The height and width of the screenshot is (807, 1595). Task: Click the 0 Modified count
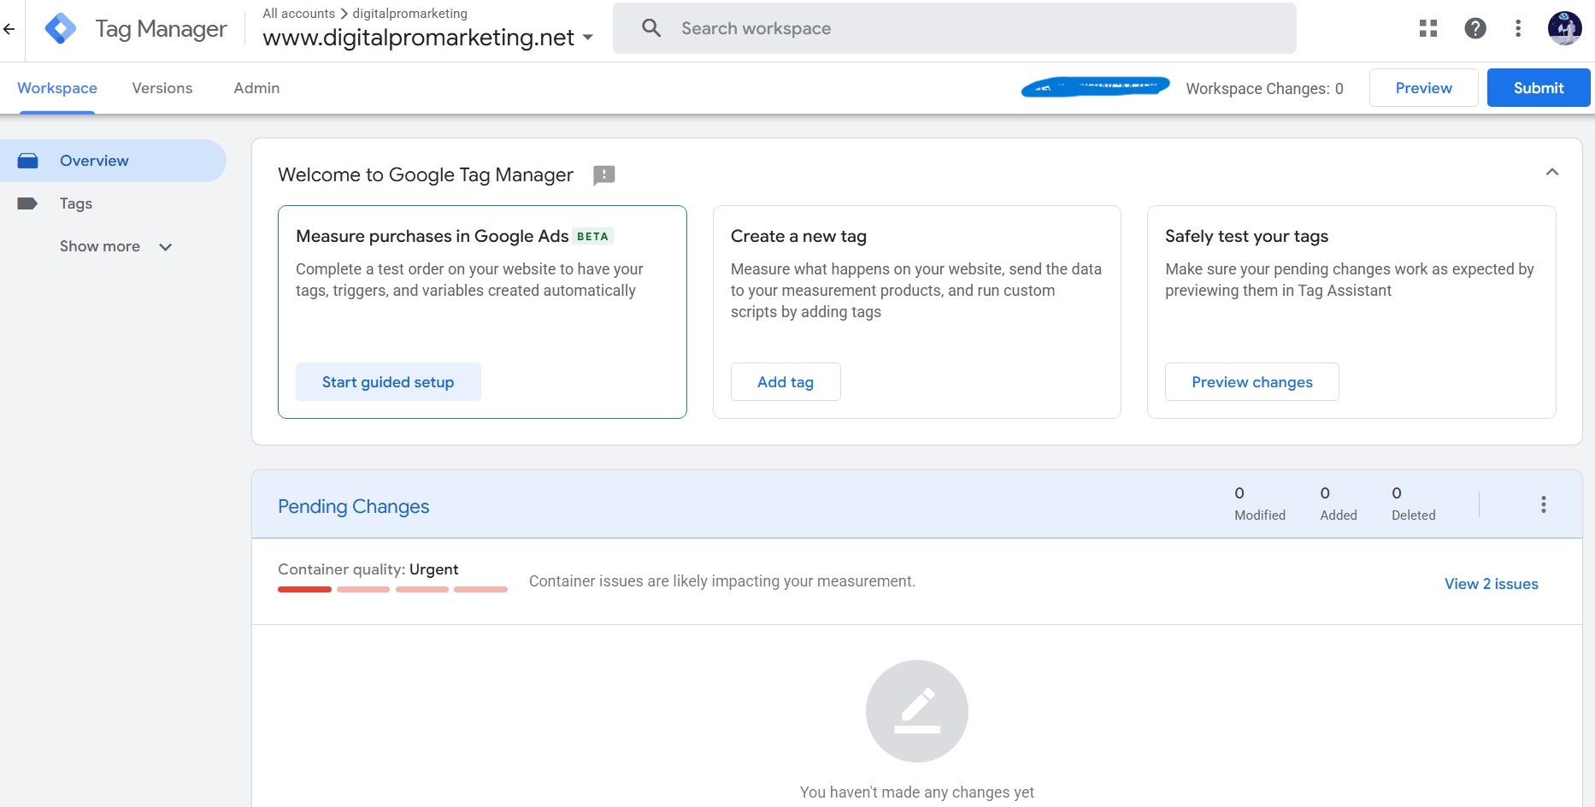1260,504
